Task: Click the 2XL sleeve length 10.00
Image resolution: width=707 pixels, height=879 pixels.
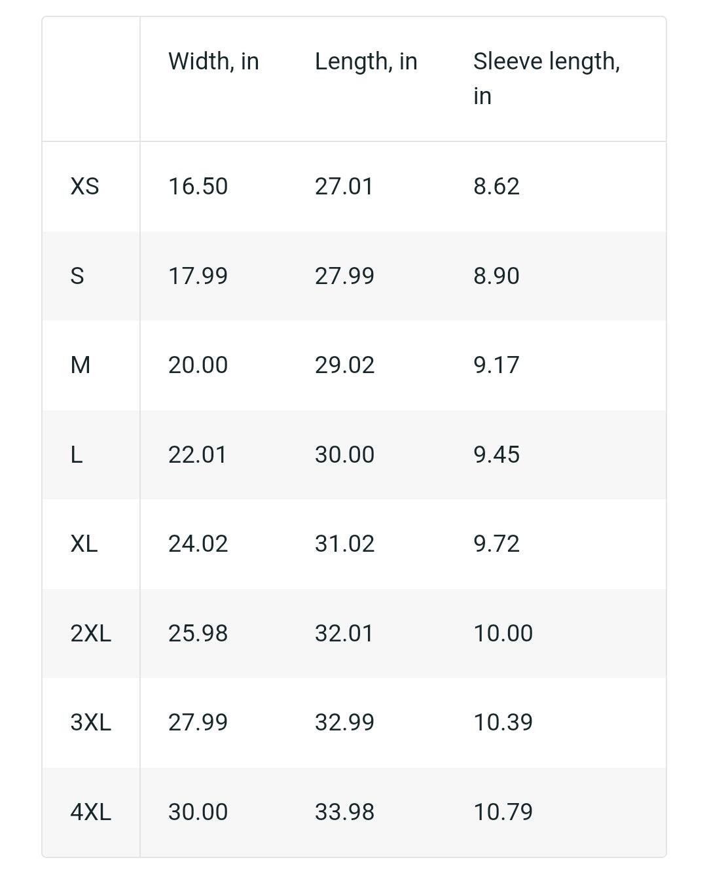Action: coord(503,634)
